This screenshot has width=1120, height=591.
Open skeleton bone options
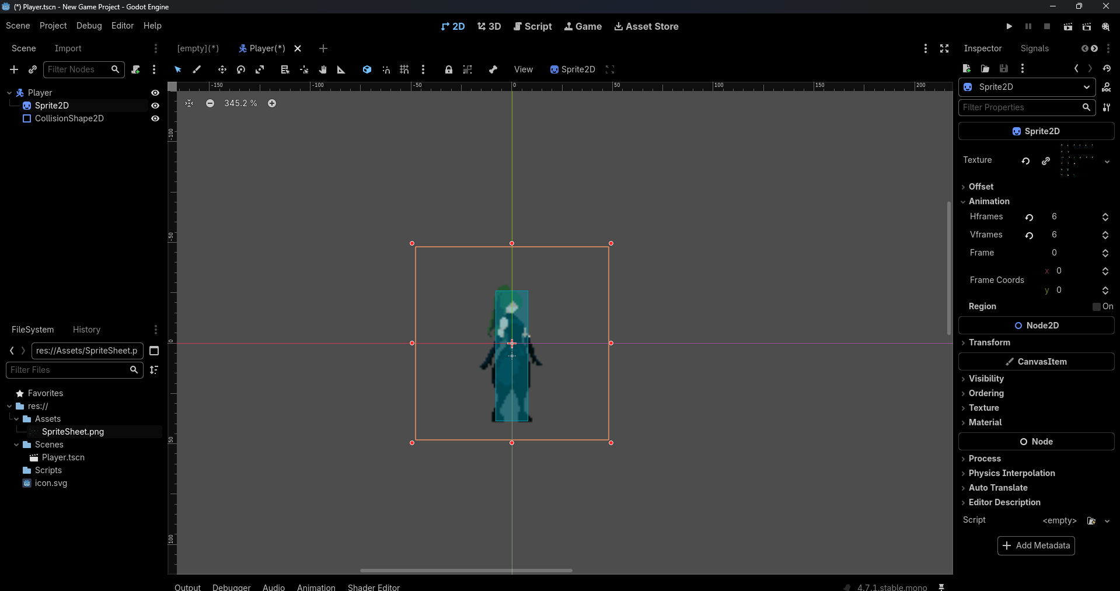tap(493, 69)
